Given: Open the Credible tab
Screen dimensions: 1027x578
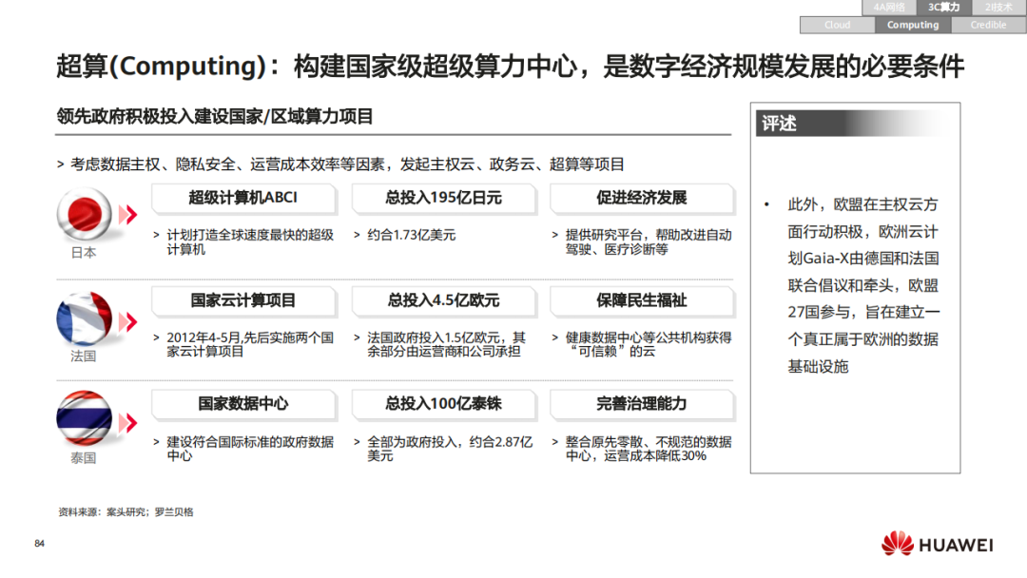Looking at the screenshot, I should pyautogui.click(x=987, y=25).
